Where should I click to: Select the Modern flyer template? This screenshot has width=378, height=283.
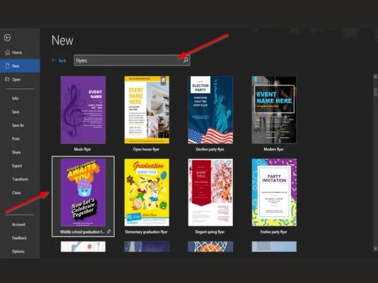(274, 110)
